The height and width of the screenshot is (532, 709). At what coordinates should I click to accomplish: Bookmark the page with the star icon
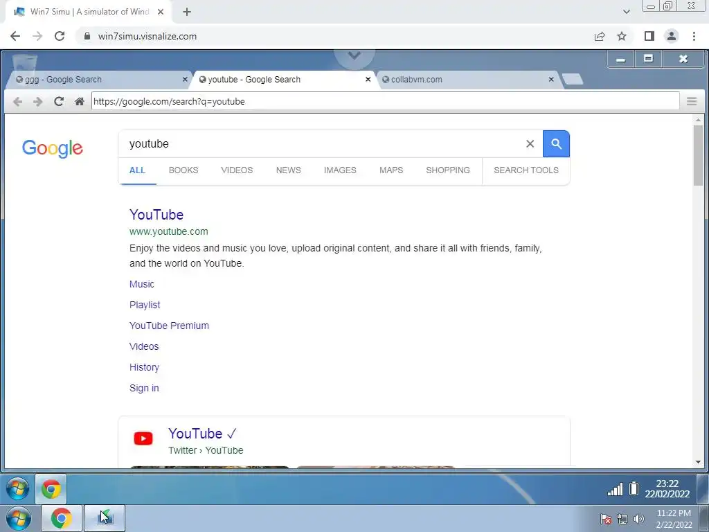coord(622,36)
